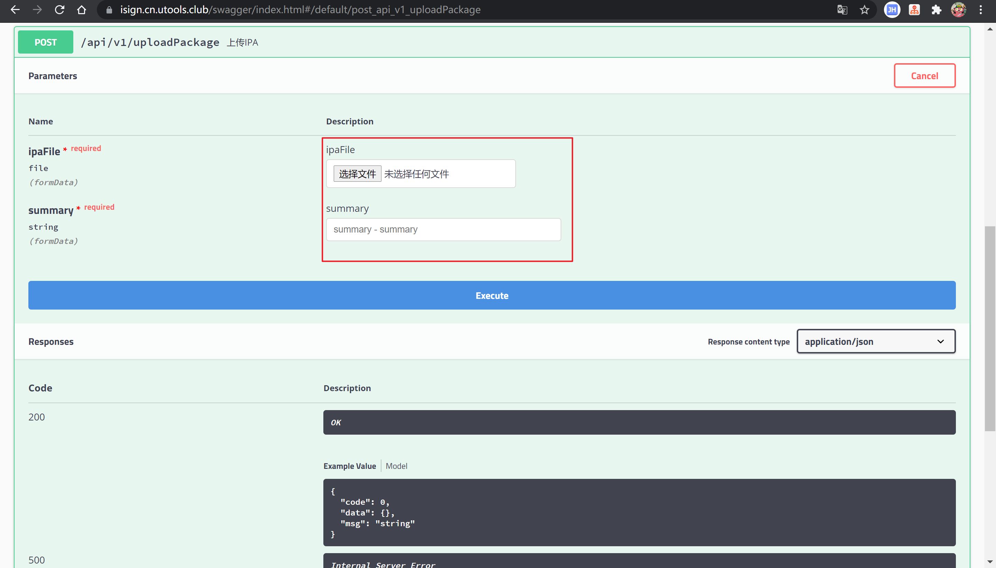Screen dimensions: 996x568
Task: Click the OK response description
Action: tap(336, 423)
